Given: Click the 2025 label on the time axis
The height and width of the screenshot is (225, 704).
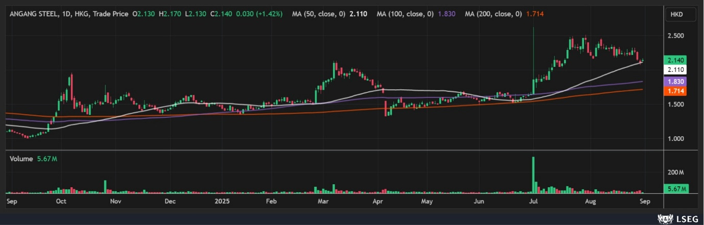Looking at the screenshot, I should coord(221,202).
